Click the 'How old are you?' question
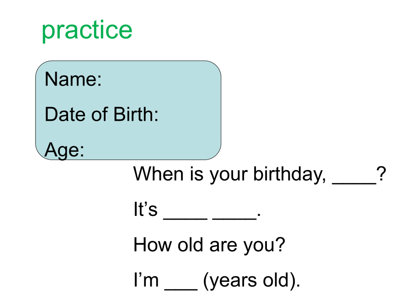The height and width of the screenshot is (295, 393). click(x=209, y=245)
